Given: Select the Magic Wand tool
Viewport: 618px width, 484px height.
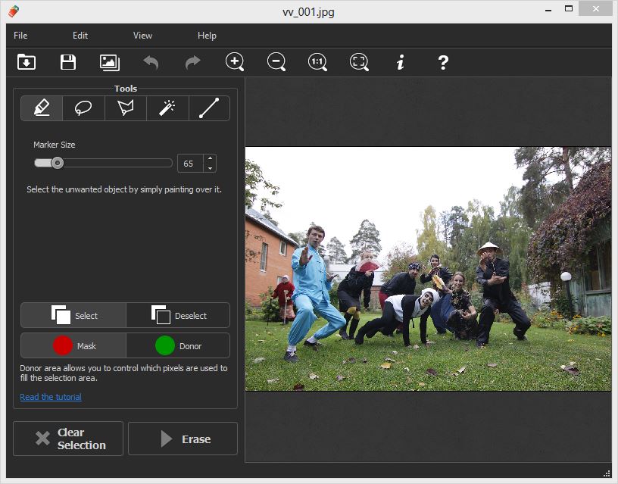Looking at the screenshot, I should pyautogui.click(x=167, y=108).
